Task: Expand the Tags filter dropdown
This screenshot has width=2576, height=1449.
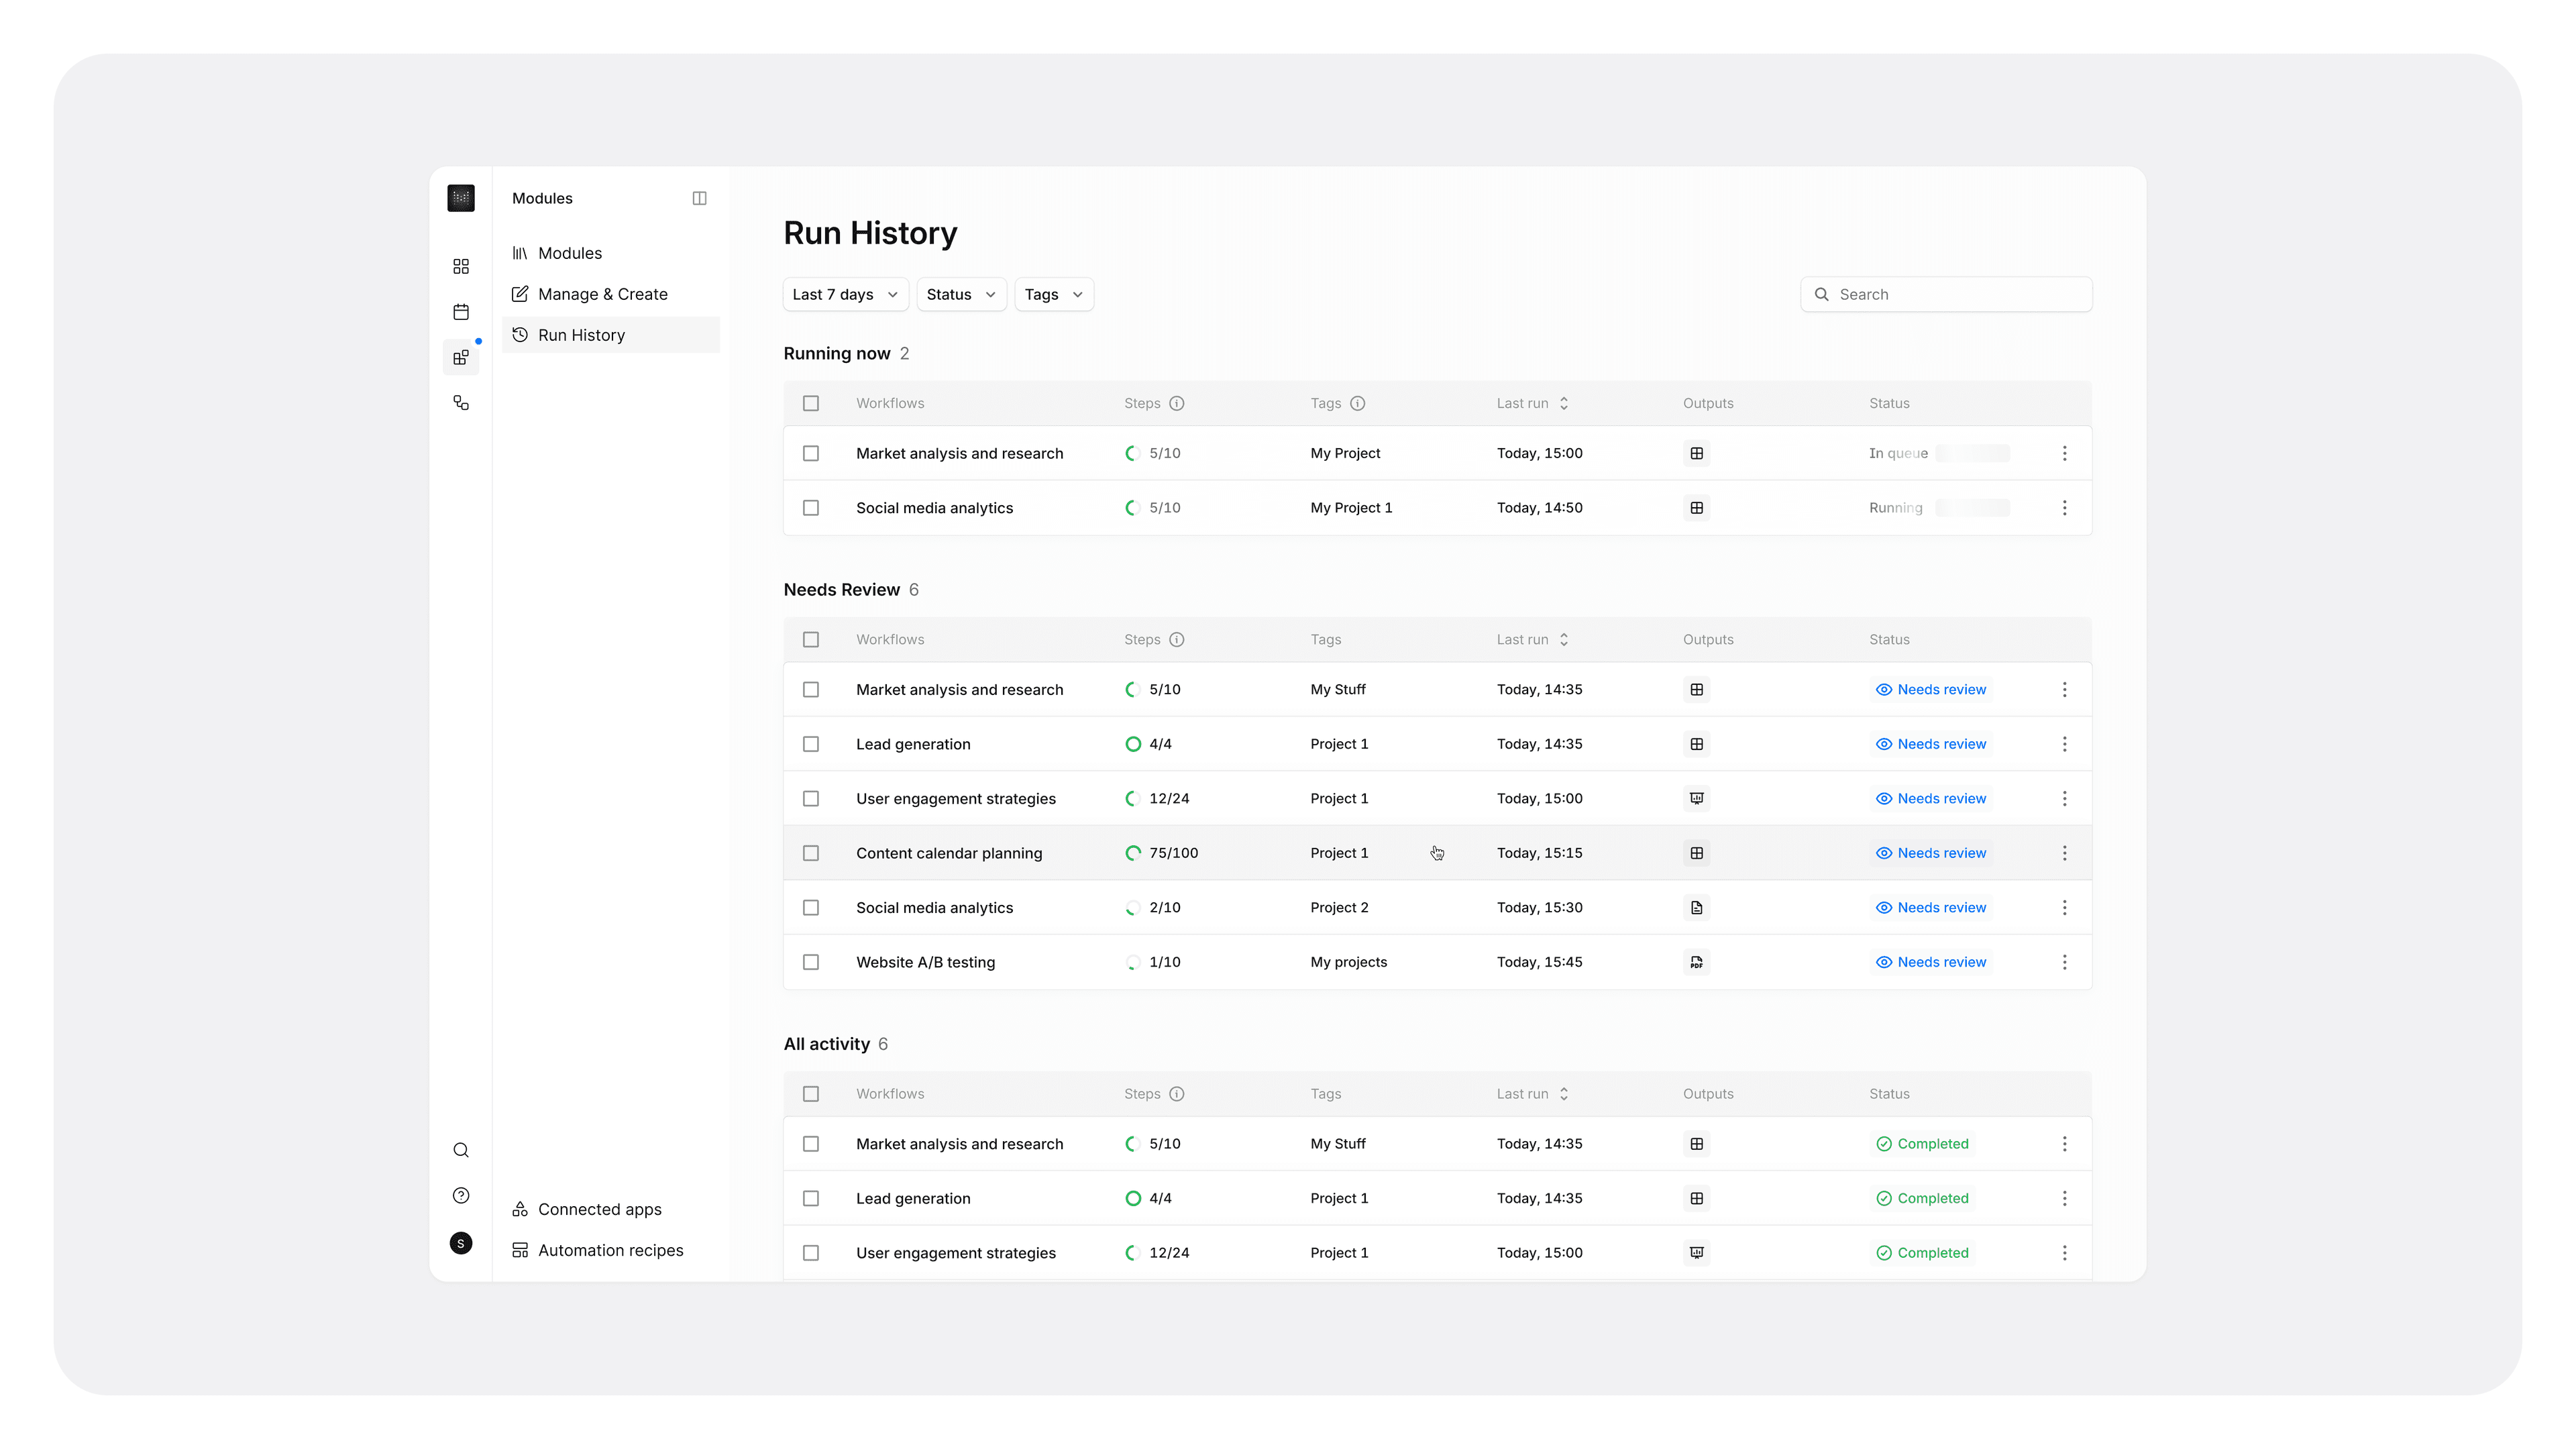Action: [1053, 294]
